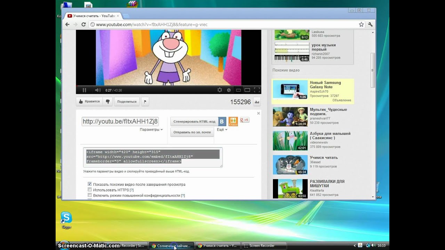Click the Похожие видео heading
Image resolution: width=445 pixels, height=250 pixels.
pyautogui.click(x=286, y=70)
